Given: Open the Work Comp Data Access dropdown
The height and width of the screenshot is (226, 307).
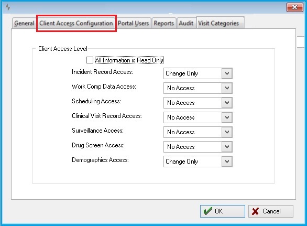Looking at the screenshot, I should coord(198,88).
